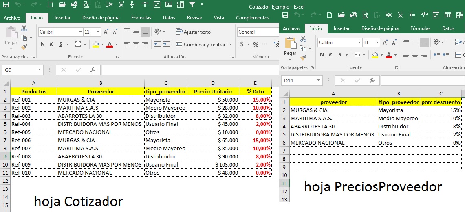Open name box G9 dropdown
Viewport: 465px width, 212px height.
39,70
